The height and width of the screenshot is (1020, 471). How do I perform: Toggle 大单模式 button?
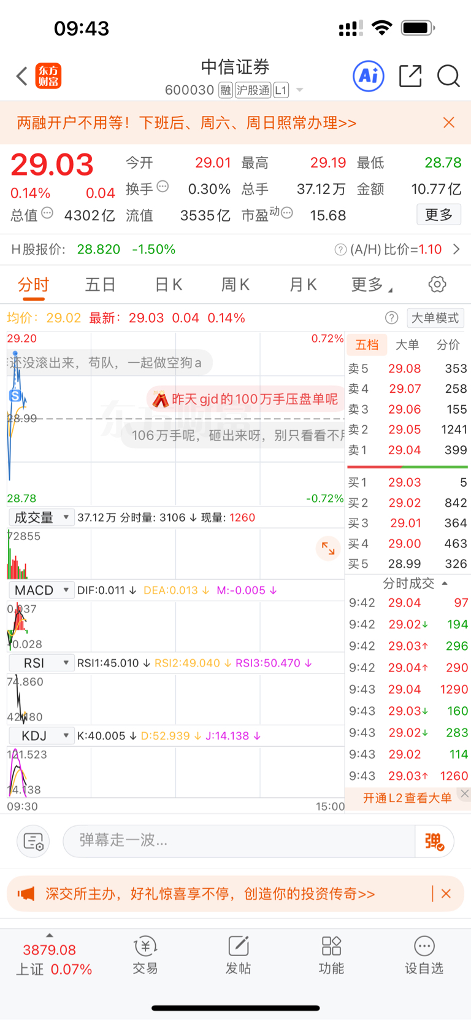435,318
